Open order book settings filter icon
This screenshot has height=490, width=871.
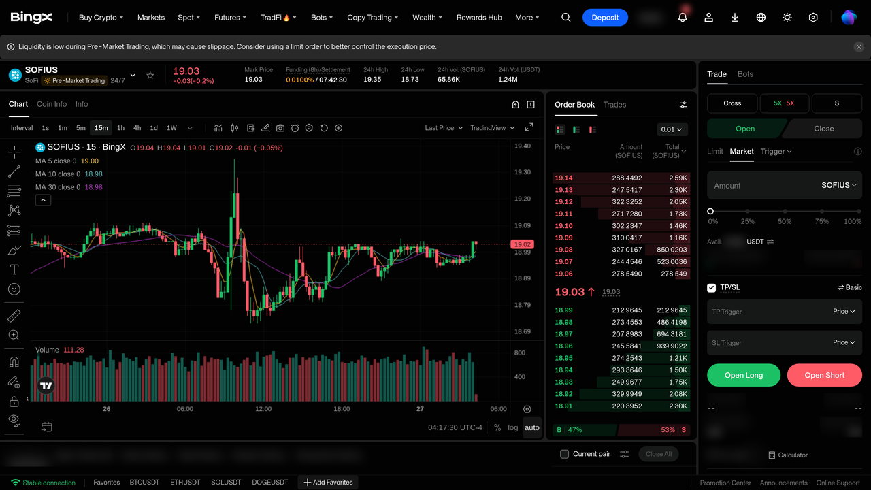click(x=683, y=105)
